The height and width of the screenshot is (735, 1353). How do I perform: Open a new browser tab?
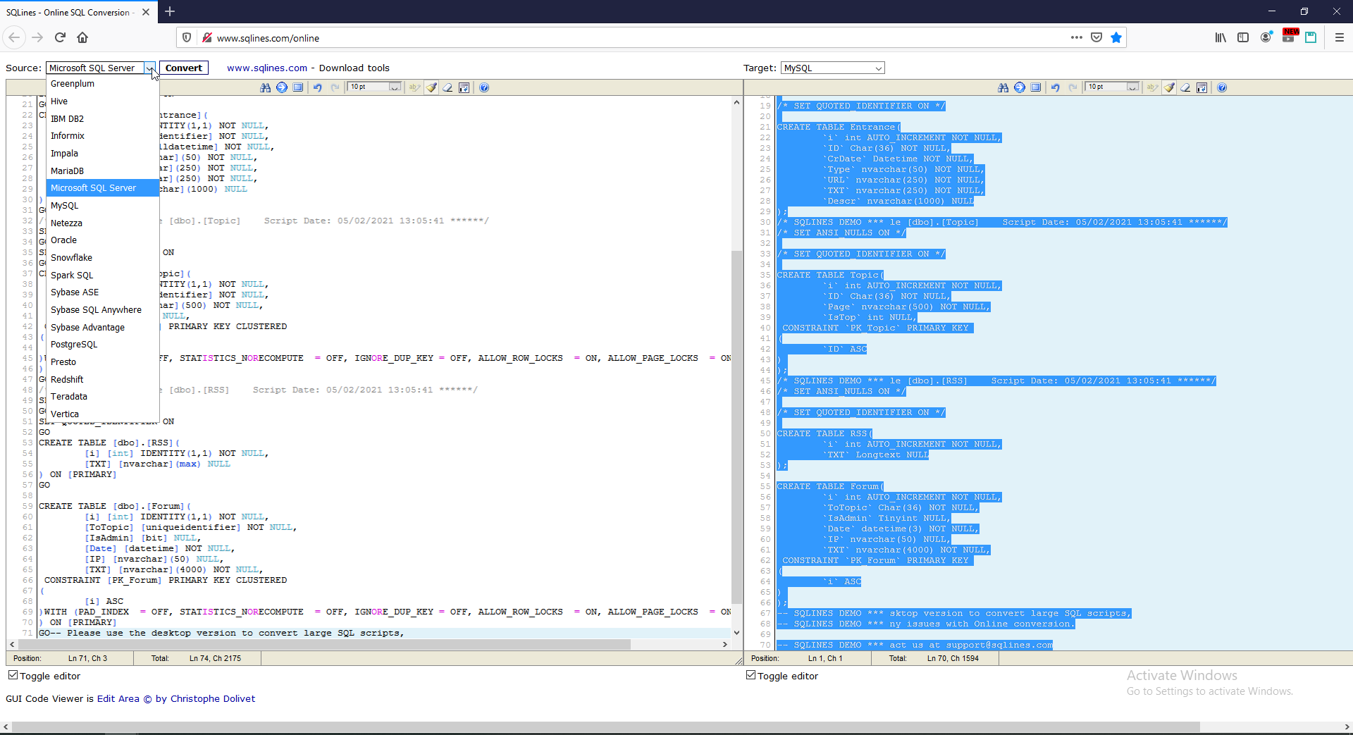click(170, 12)
